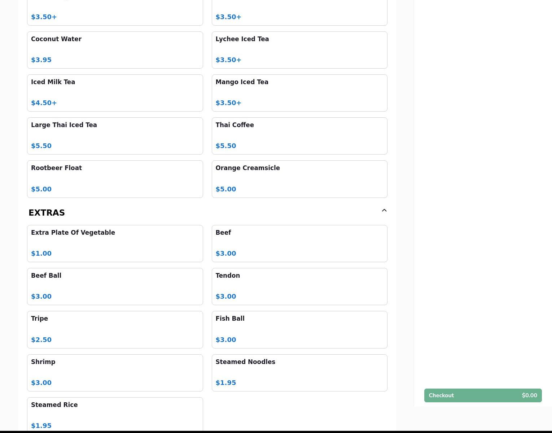Select the Rootbeer Float card

[115, 179]
